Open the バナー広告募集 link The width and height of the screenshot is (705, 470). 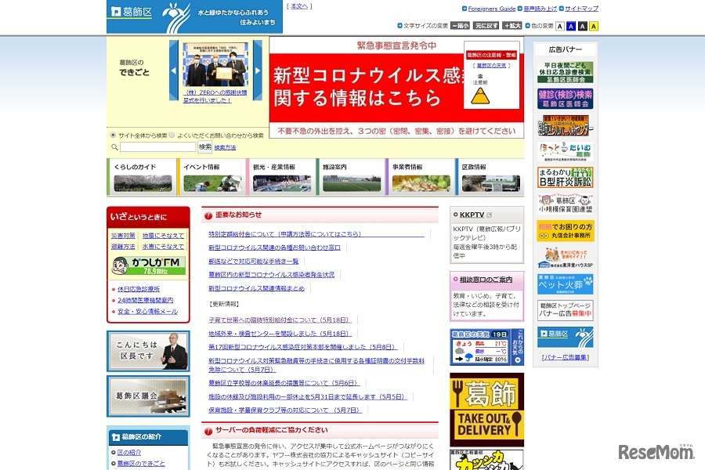pos(565,357)
